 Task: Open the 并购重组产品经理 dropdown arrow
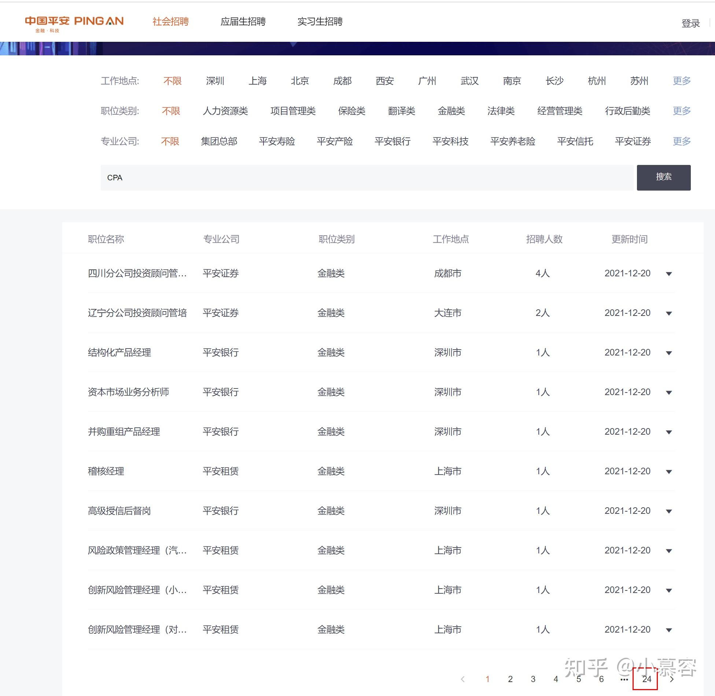tap(669, 432)
